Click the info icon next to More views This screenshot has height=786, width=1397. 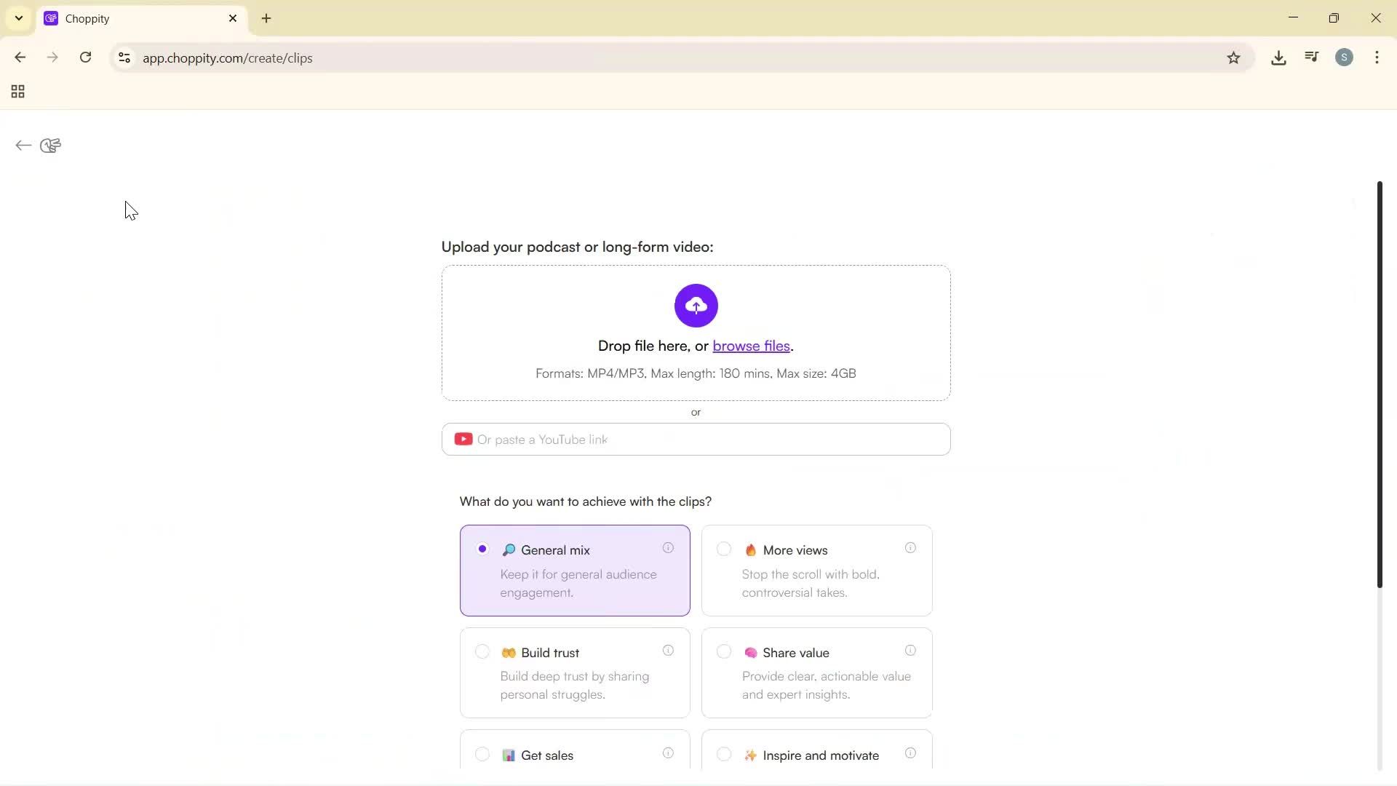click(x=910, y=548)
